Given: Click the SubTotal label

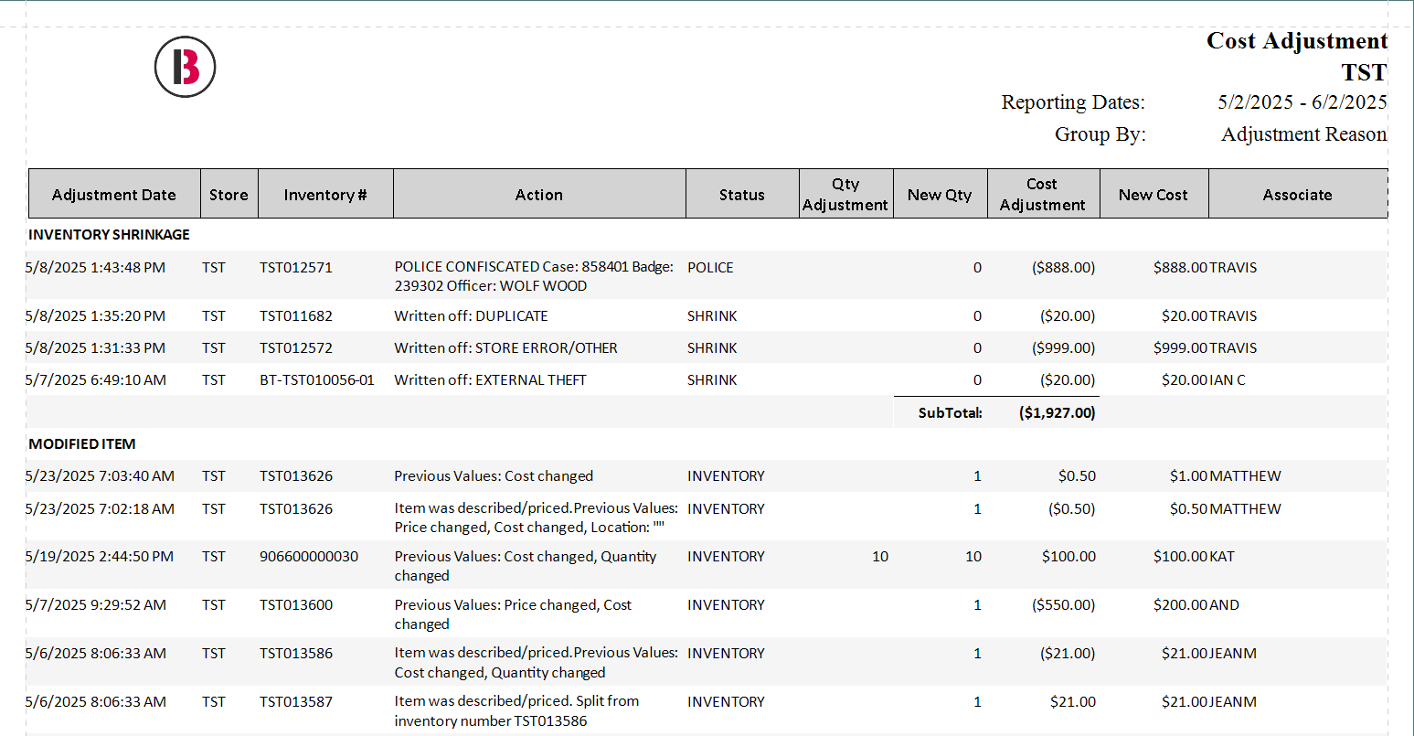Looking at the screenshot, I should 951,412.
